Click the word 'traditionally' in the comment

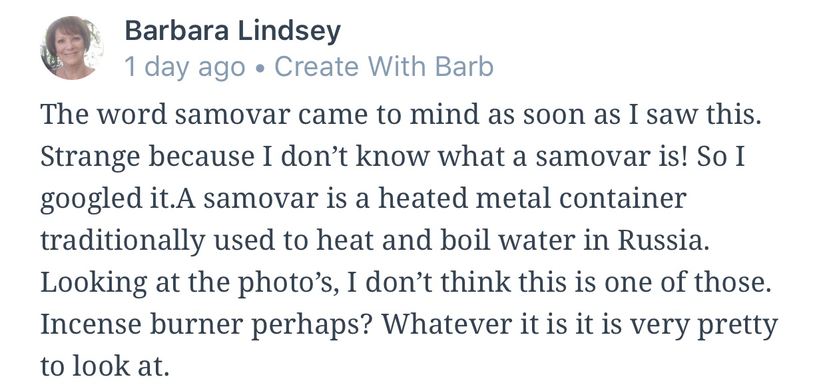[123, 240]
